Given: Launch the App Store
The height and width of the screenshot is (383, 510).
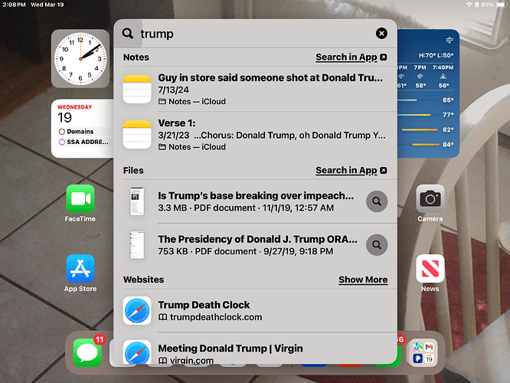Looking at the screenshot, I should 80,269.
